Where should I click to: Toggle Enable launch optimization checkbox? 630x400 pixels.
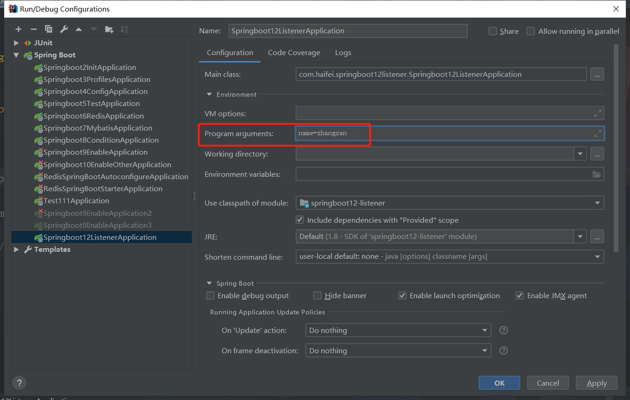[403, 295]
